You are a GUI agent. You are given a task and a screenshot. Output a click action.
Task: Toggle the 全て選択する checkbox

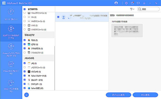(24, 9)
